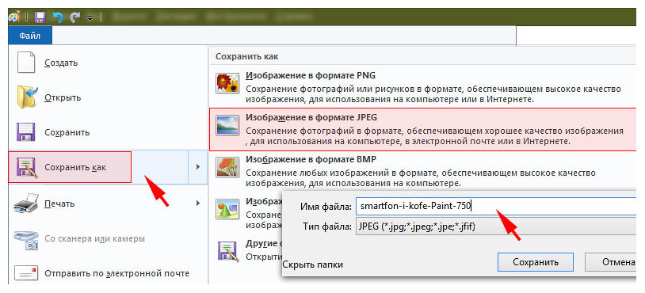Open the Customize Quick Access Toolbar dropdown

click(x=90, y=18)
